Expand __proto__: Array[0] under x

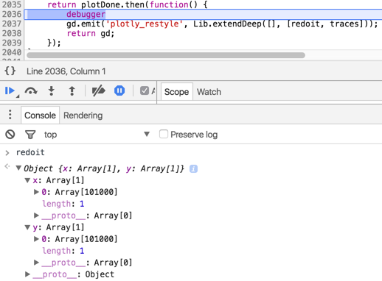pyautogui.click(x=36, y=216)
